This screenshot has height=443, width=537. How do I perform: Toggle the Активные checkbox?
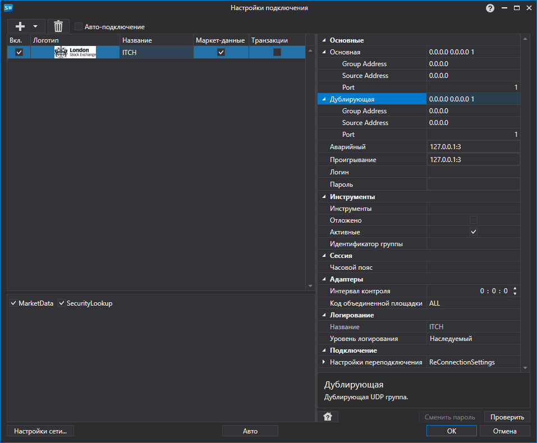(x=473, y=232)
